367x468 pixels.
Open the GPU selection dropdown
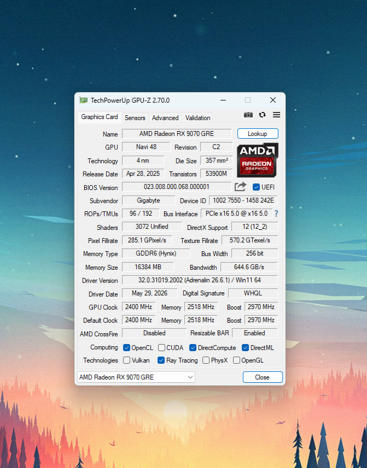(136, 377)
